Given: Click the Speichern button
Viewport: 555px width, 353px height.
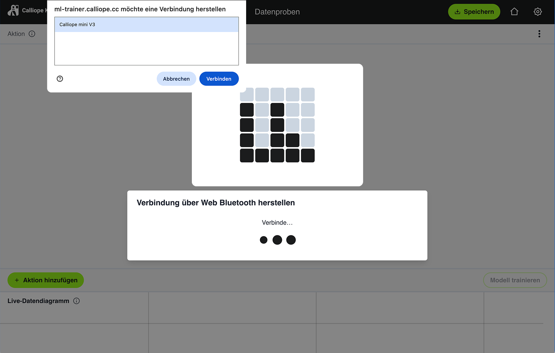Looking at the screenshot, I should [474, 12].
